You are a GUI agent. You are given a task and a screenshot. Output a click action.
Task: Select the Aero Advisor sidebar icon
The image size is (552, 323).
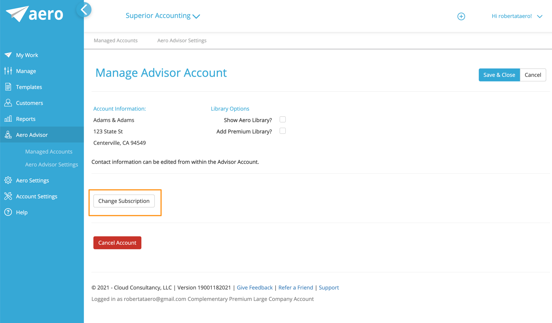[8, 135]
